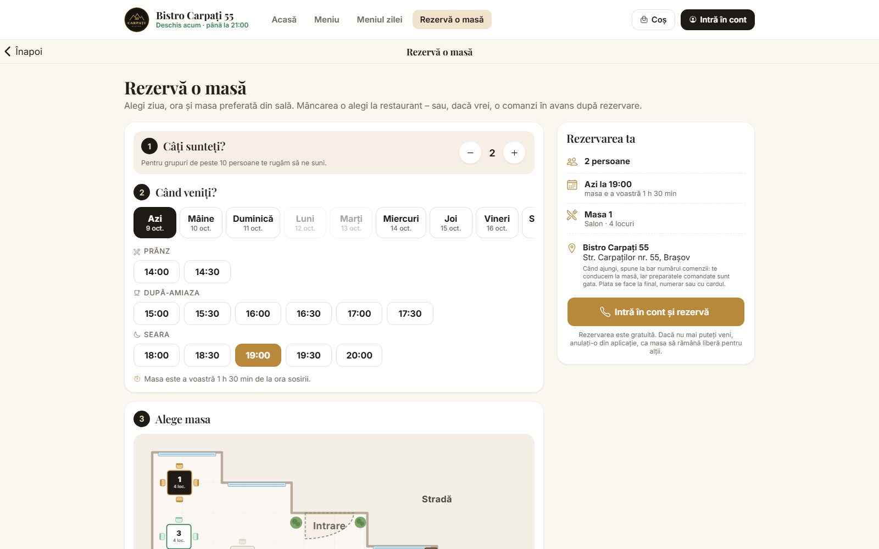This screenshot has width=879, height=549.
Task: Click the selected 19:00 slot
Action: pyautogui.click(x=258, y=355)
